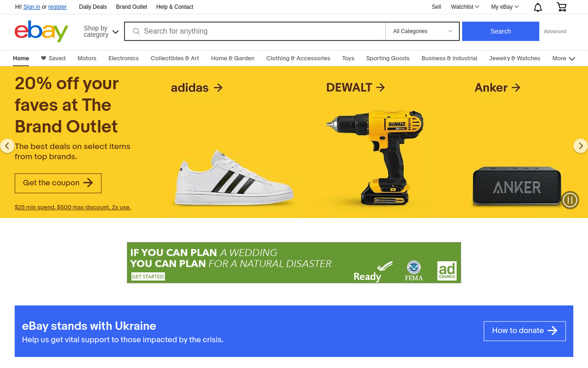The image size is (588, 368).
Task: Click the Ad Council logo in the banner ad
Action: click(x=447, y=270)
